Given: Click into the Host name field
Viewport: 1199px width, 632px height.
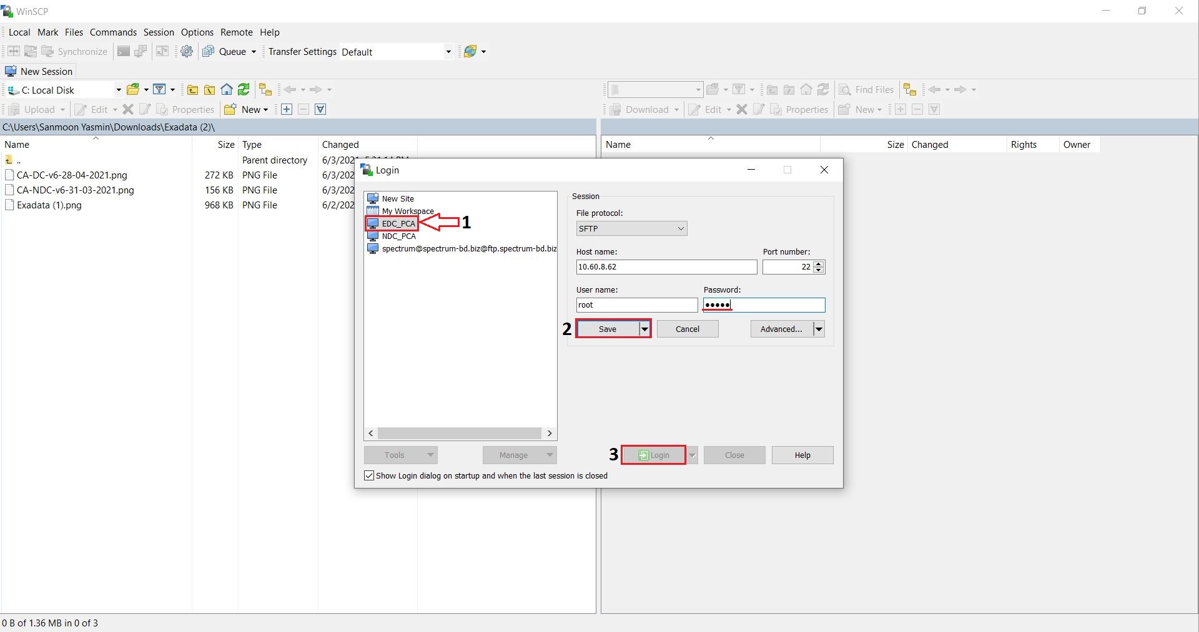Looking at the screenshot, I should tap(666, 267).
